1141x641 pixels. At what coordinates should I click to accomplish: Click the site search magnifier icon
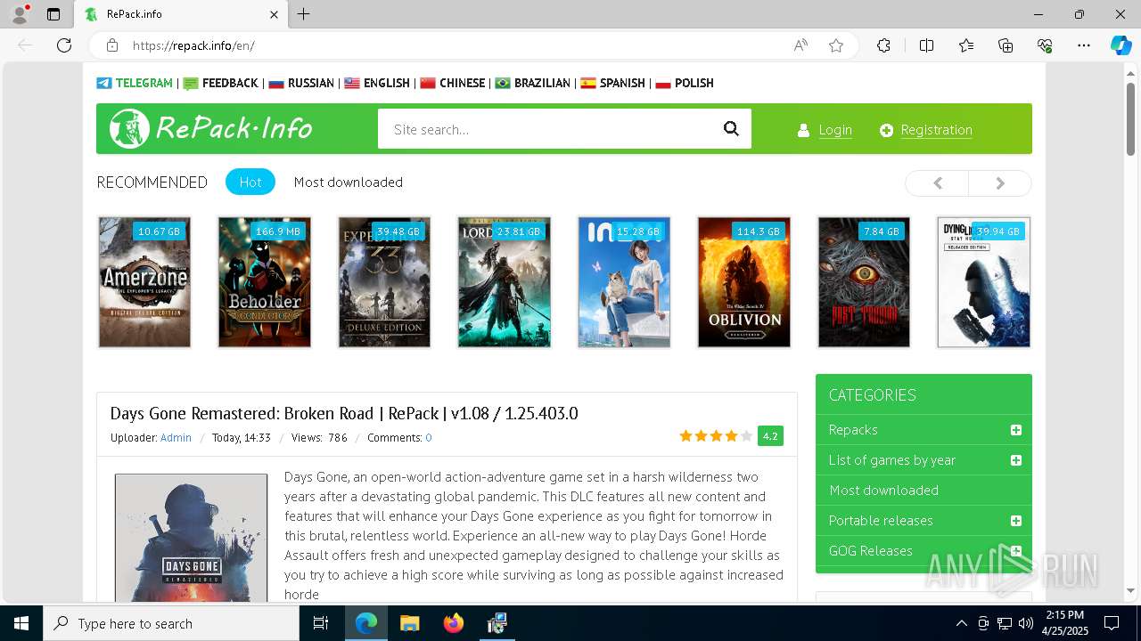coord(731,129)
